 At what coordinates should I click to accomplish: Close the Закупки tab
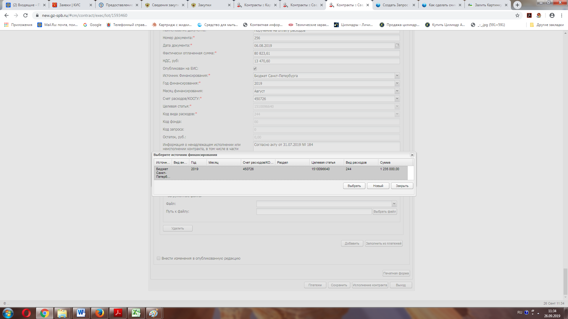point(229,5)
